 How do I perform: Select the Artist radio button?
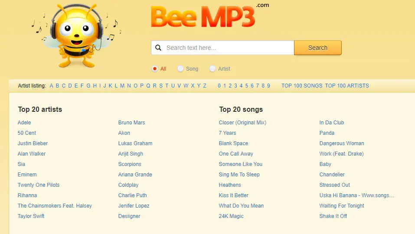[x=212, y=69]
